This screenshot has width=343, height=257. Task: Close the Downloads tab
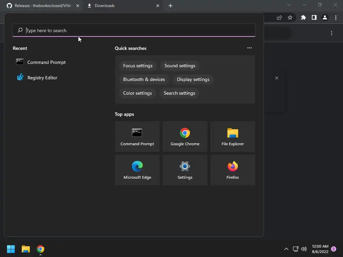tap(158, 6)
